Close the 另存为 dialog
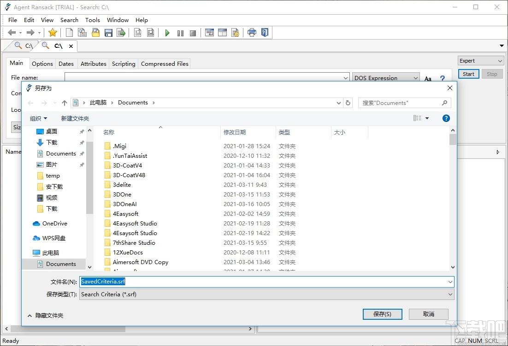 coord(449,88)
